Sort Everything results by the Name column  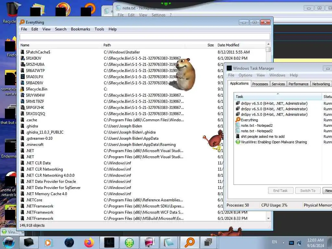pos(61,45)
